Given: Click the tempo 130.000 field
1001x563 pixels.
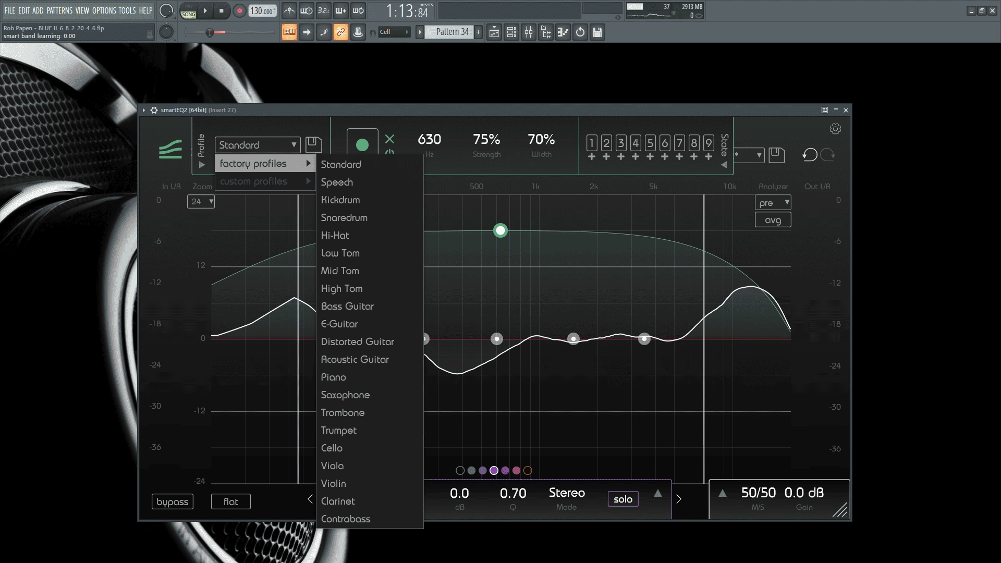Looking at the screenshot, I should pyautogui.click(x=262, y=11).
